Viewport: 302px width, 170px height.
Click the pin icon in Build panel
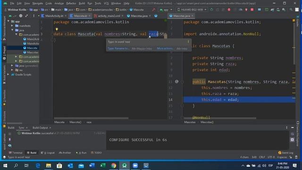click(x=10, y=139)
